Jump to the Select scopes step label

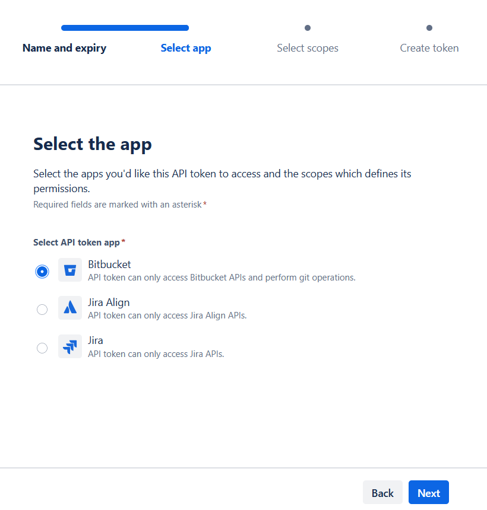(308, 48)
